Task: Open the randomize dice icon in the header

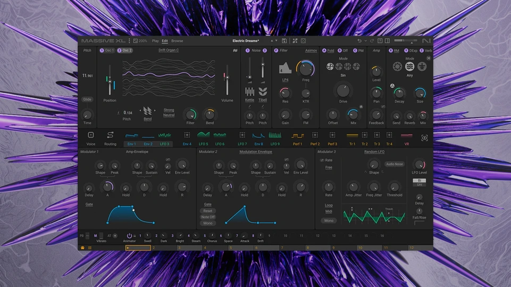Action: [304, 41]
